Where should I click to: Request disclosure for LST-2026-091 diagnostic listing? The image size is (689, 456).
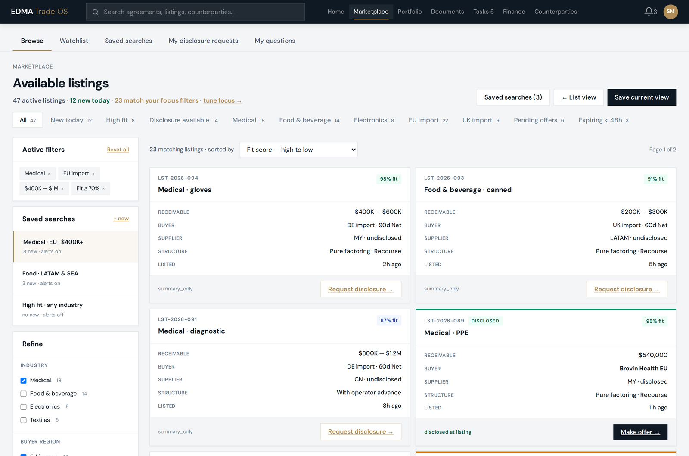[361, 431]
